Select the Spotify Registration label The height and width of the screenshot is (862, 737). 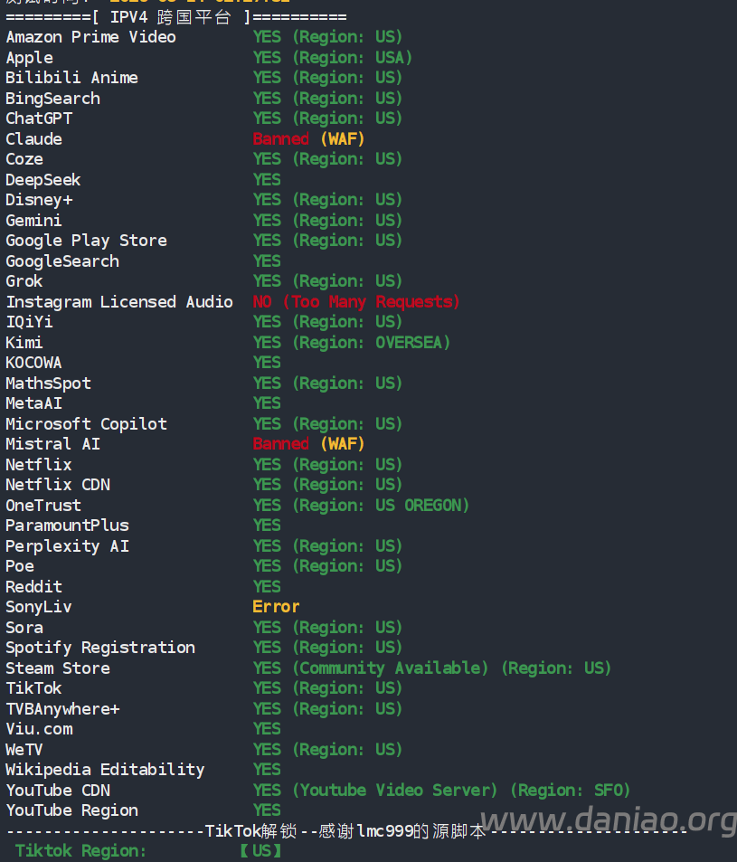[x=100, y=648]
